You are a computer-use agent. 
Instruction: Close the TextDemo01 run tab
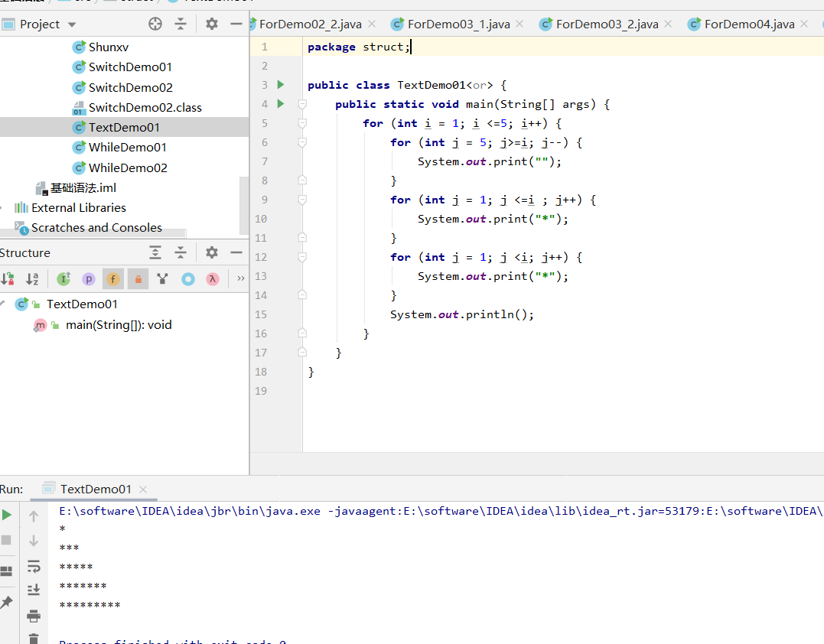142,489
